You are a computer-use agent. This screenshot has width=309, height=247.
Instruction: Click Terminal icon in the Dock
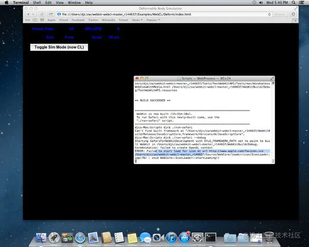(210, 238)
